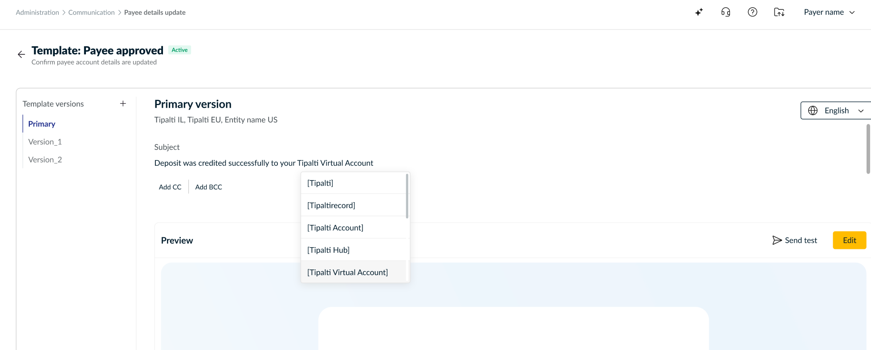Add a new template version with plus

click(123, 104)
